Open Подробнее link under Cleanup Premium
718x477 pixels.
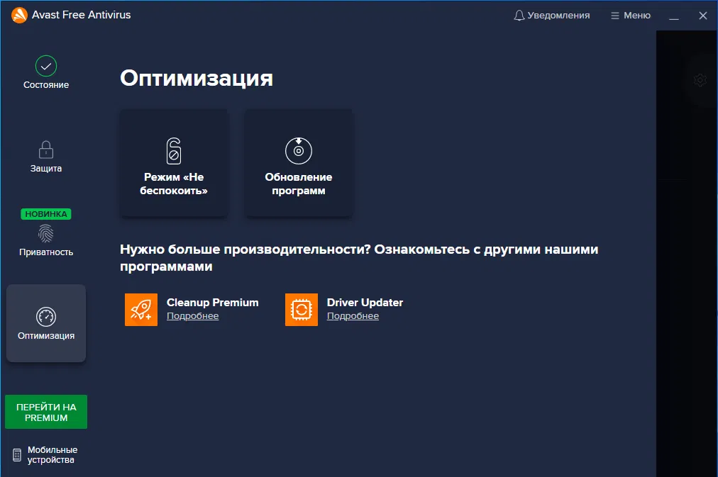193,316
